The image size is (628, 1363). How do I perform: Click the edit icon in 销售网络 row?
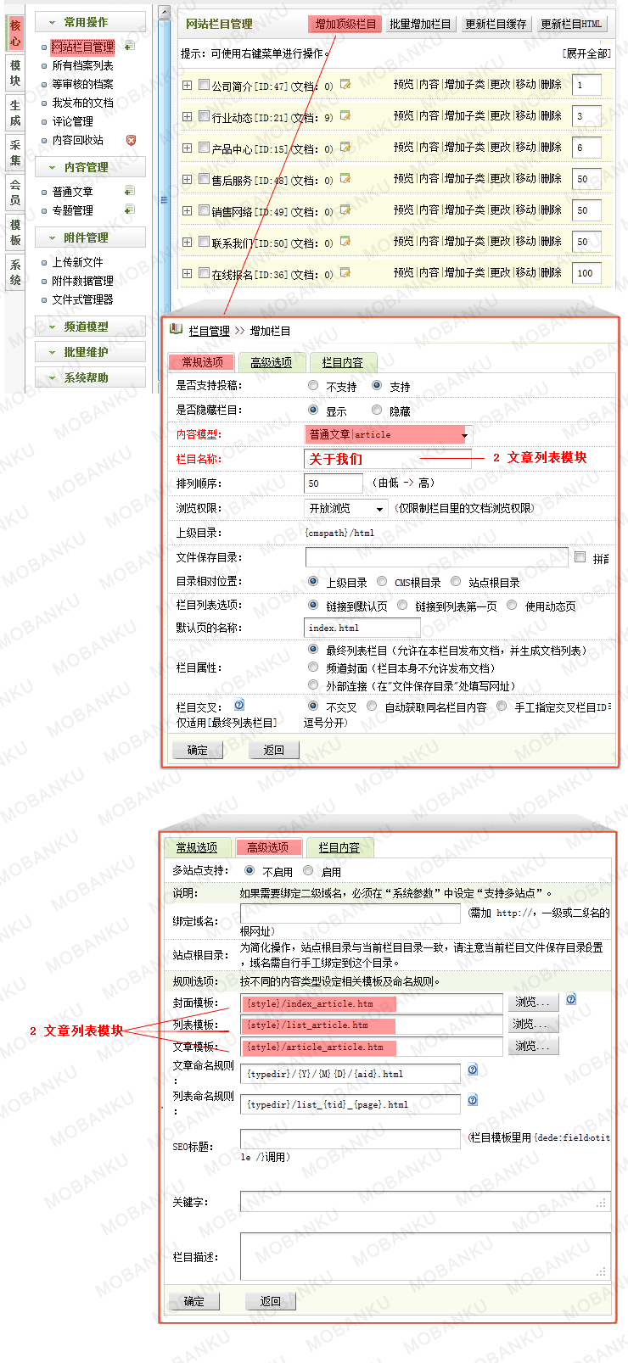[345, 209]
